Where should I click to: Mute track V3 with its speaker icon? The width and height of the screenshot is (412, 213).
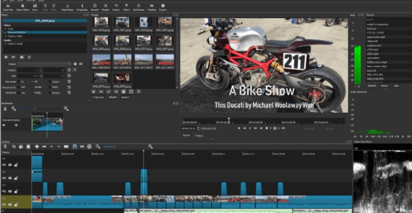pos(4,178)
